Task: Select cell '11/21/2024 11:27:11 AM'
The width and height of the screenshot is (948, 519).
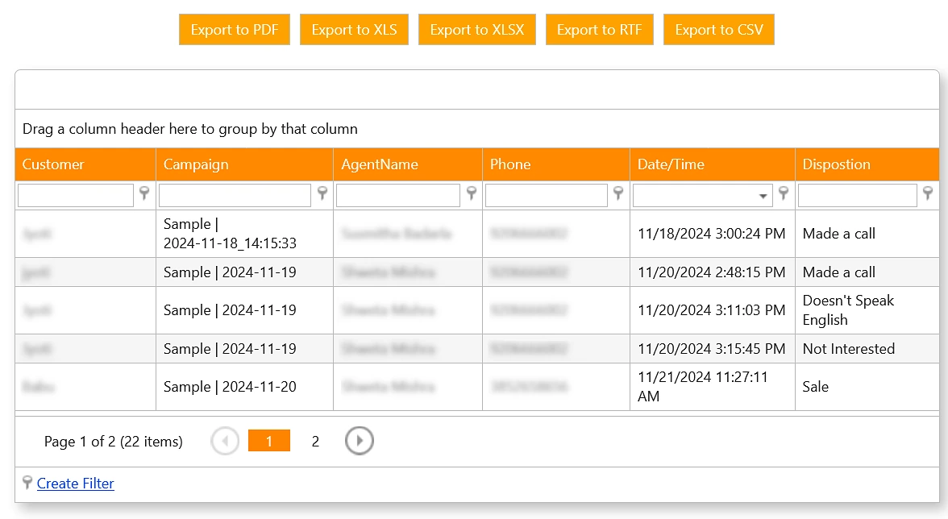Action: (713, 387)
